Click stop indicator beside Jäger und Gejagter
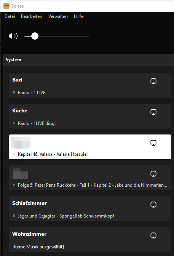 [14, 216]
